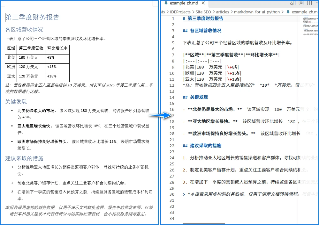Open preview to the side icon

(293, 3)
